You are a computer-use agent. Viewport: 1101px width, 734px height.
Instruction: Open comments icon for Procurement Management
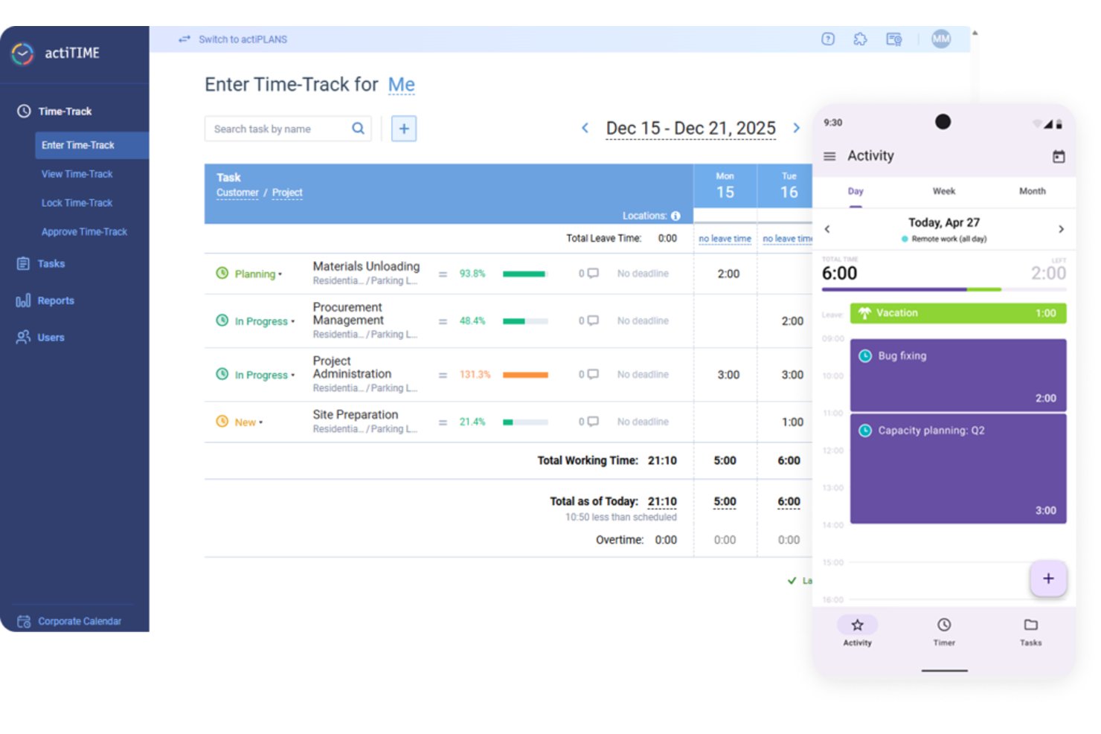593,321
